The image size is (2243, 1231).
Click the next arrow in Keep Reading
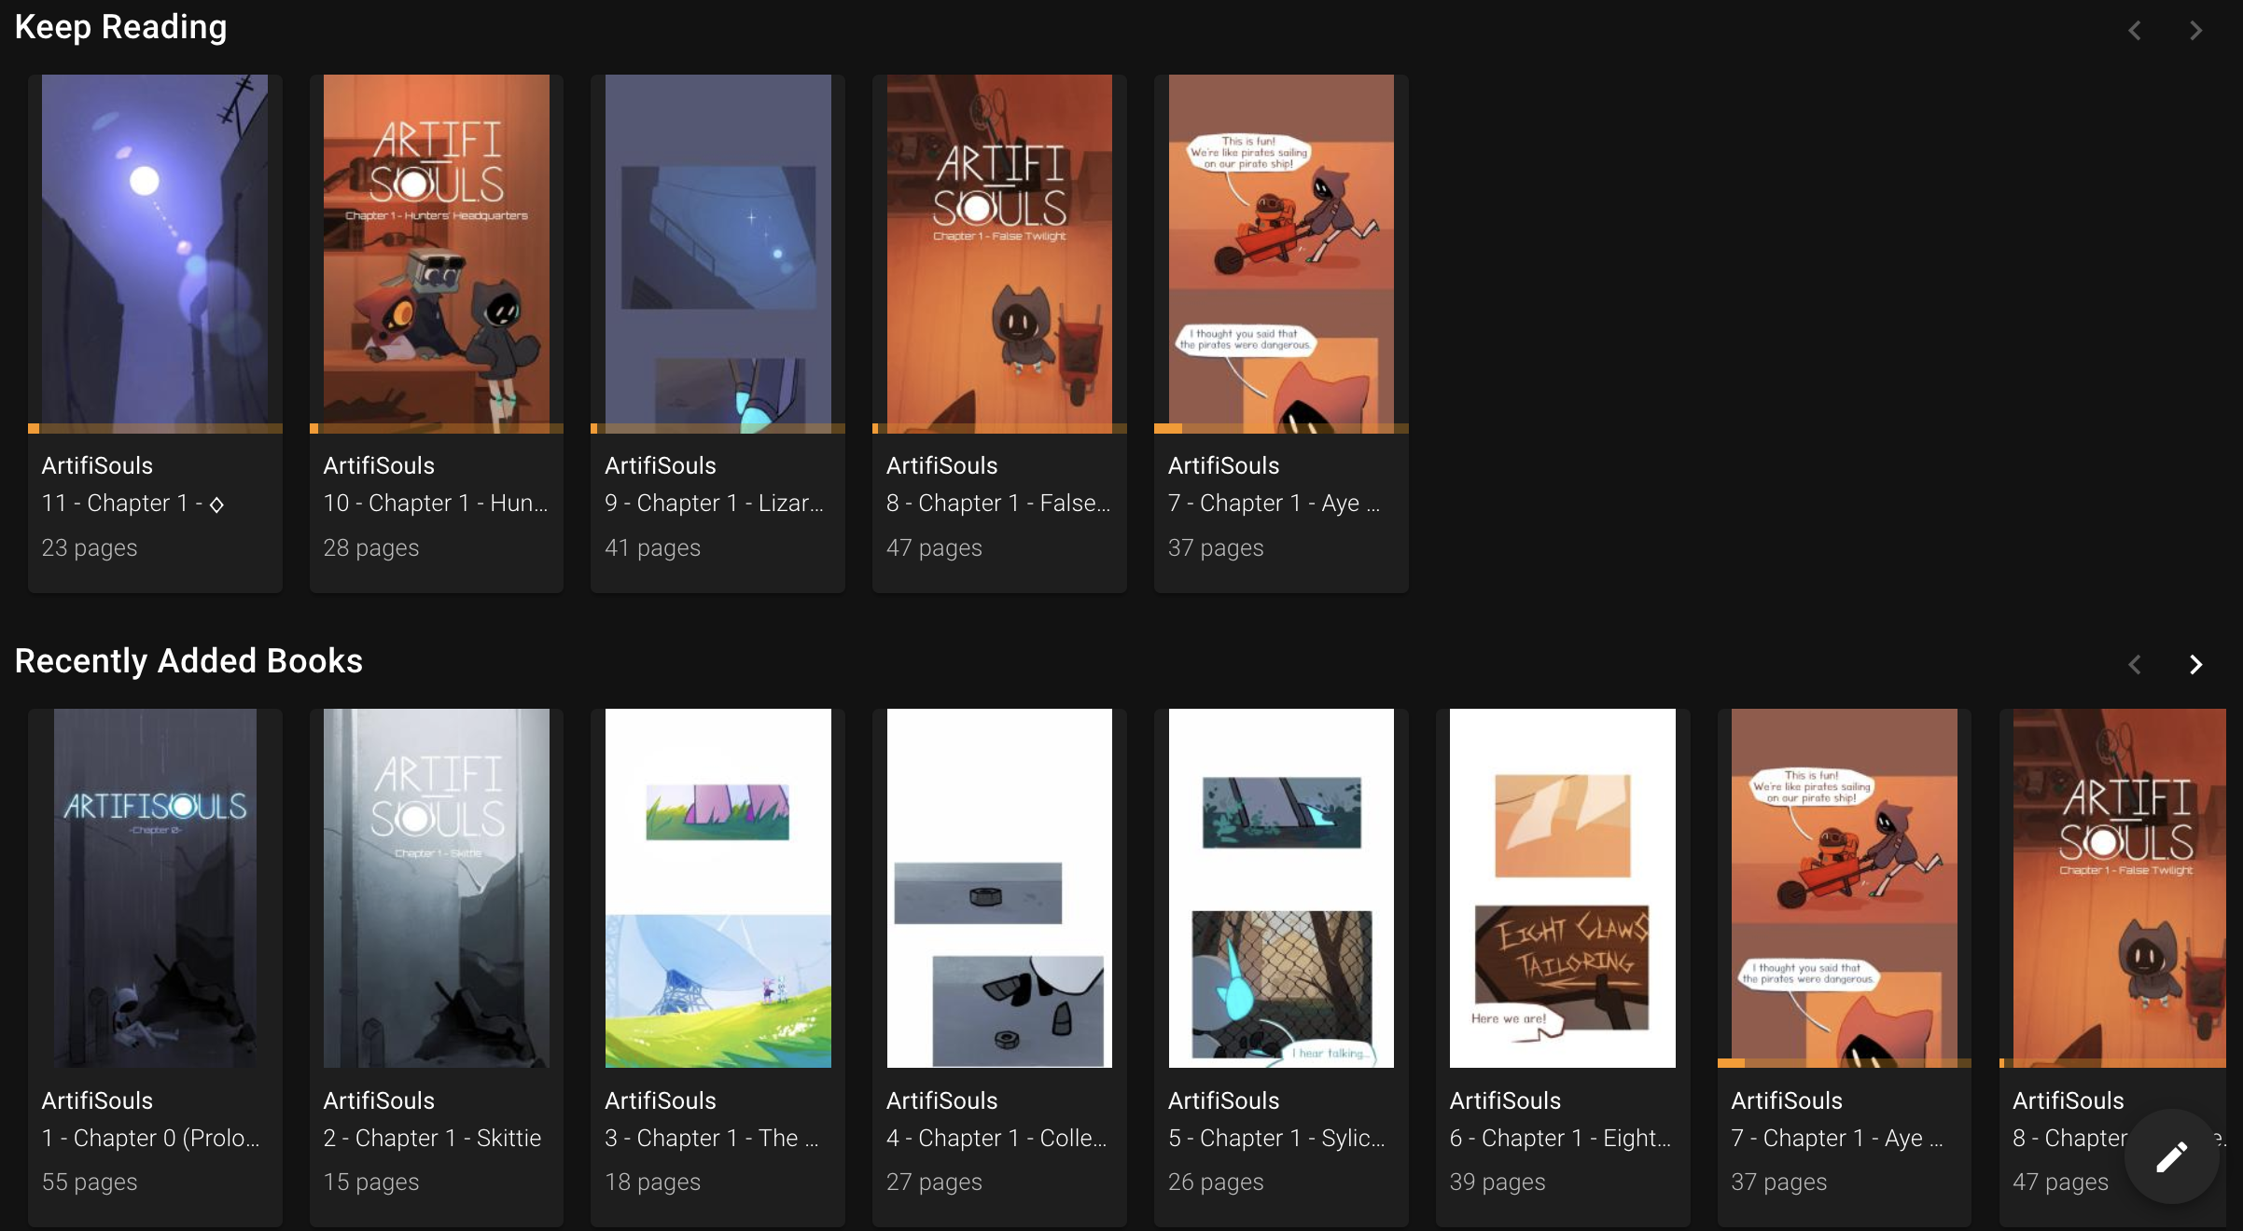click(x=2195, y=31)
